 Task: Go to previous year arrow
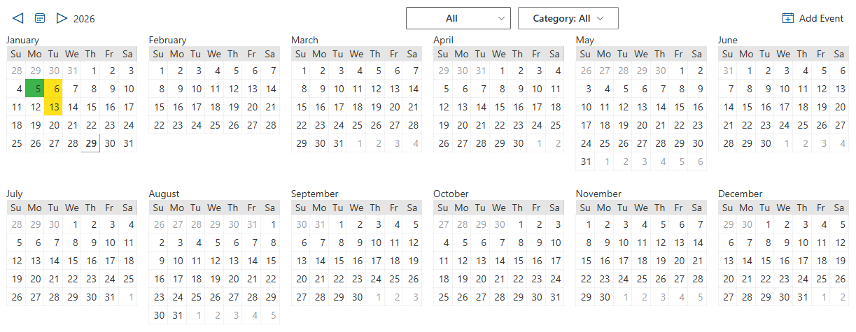18,18
